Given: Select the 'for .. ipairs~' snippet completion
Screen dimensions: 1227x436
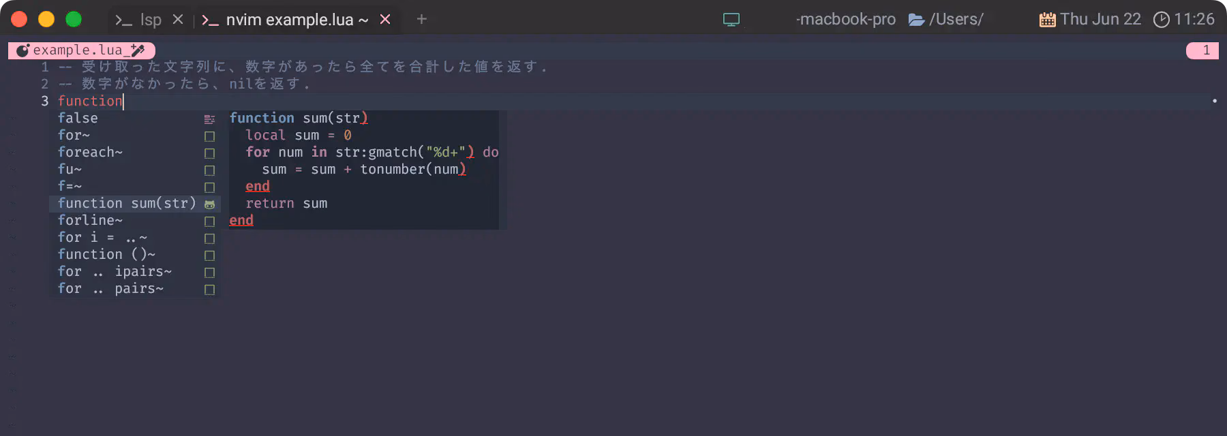Looking at the screenshot, I should (x=135, y=271).
